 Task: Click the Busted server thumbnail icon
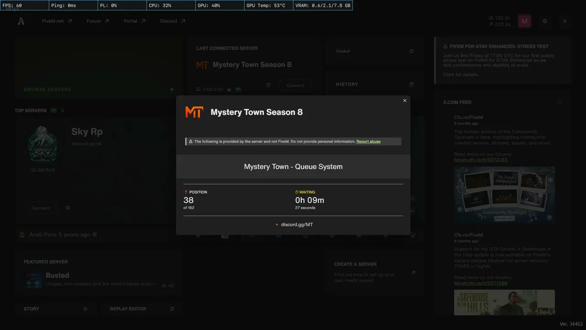34,280
